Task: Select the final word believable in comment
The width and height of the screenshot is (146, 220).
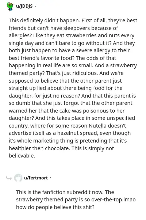Action: [22, 156]
